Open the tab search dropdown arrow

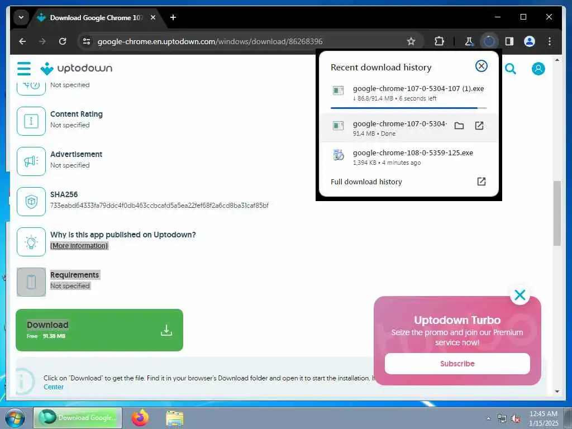tap(21, 17)
